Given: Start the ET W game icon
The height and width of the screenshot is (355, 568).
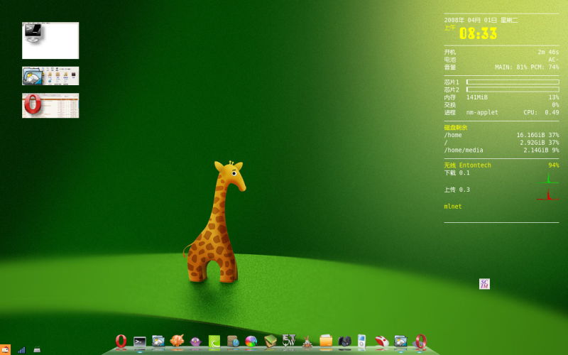Looking at the screenshot, I should click(289, 341).
